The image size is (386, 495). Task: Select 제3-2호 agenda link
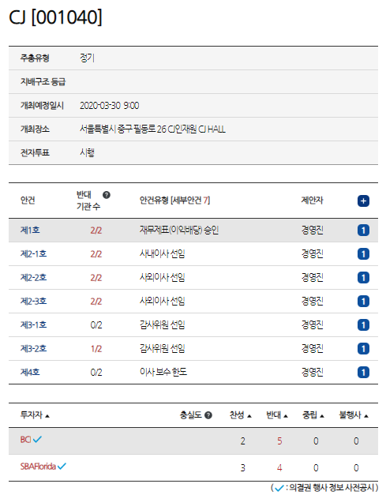33,348
